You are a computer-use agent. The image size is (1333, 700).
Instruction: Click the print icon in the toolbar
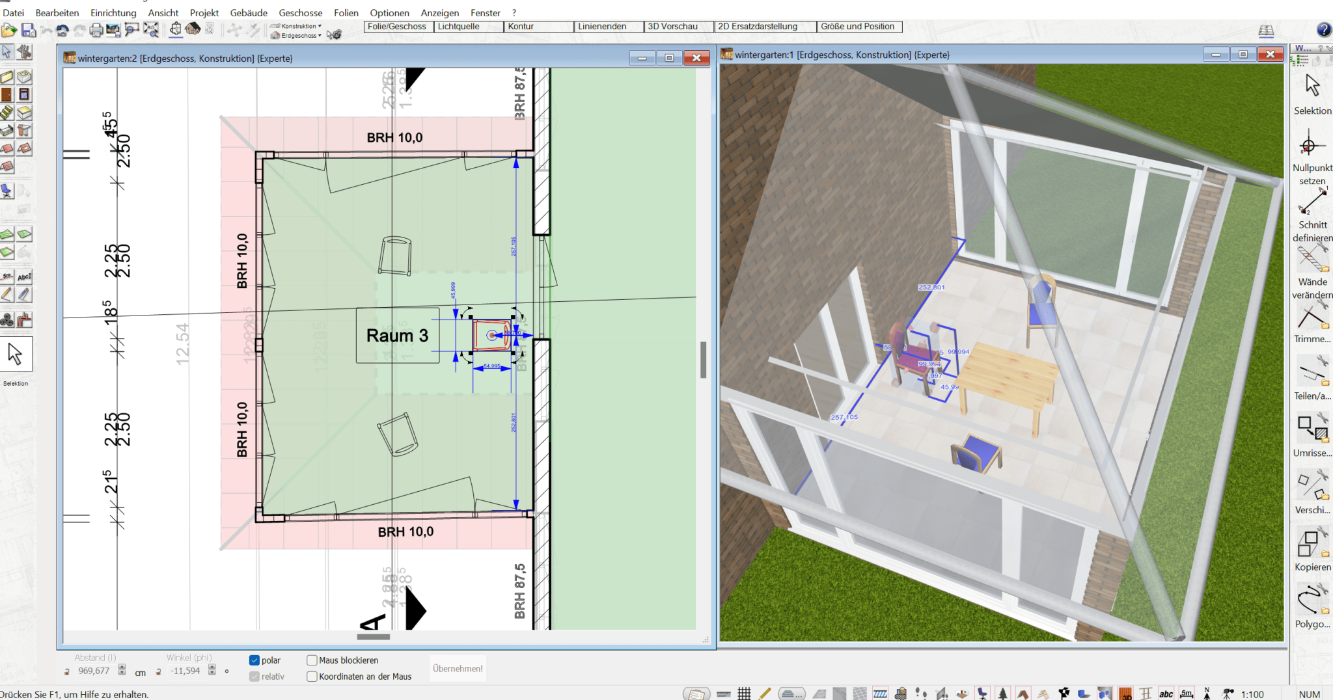tap(96, 30)
